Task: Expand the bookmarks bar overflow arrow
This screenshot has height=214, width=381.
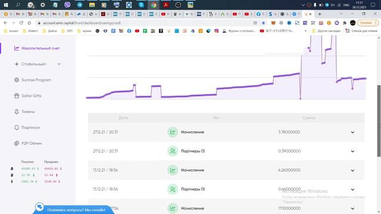Action: (305, 31)
